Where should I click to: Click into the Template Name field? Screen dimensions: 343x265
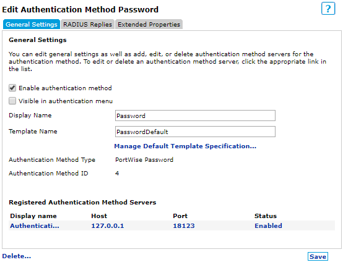click(195, 132)
